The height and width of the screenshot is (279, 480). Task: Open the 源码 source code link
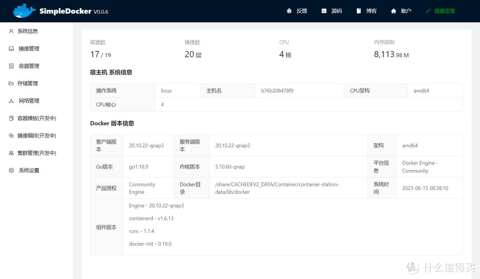click(337, 11)
